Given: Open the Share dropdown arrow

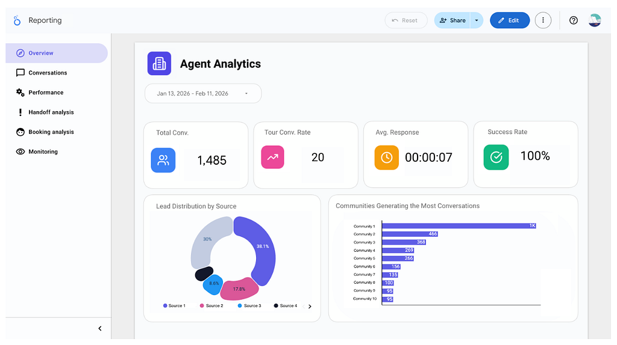Looking at the screenshot, I should [477, 20].
